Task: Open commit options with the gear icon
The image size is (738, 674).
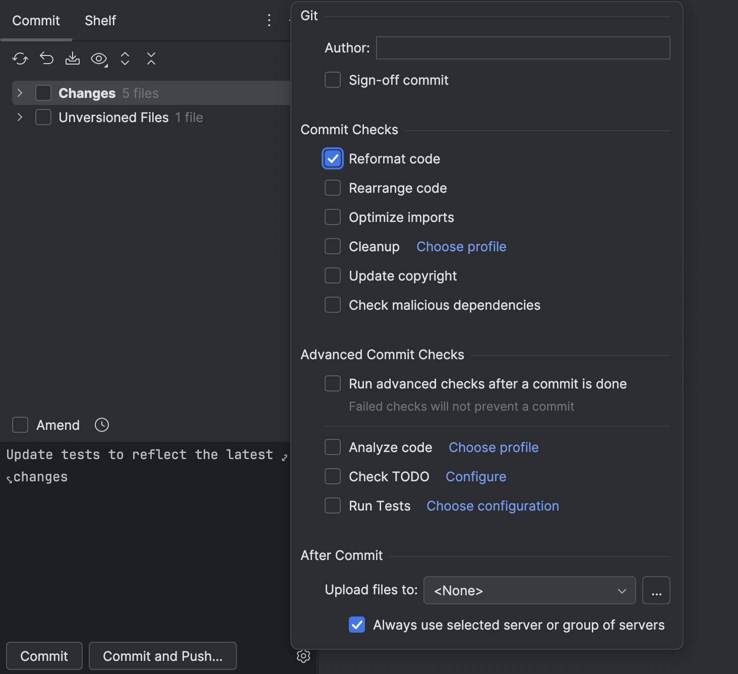Action: click(x=303, y=656)
